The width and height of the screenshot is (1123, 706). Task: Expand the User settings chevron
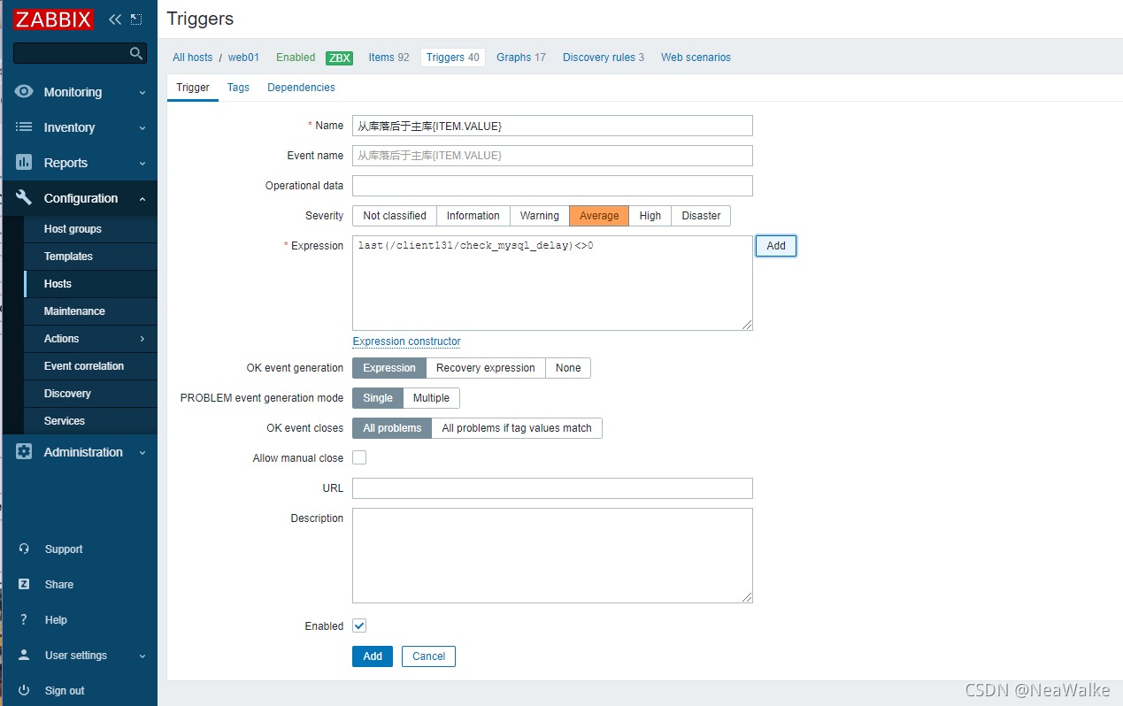pos(142,656)
